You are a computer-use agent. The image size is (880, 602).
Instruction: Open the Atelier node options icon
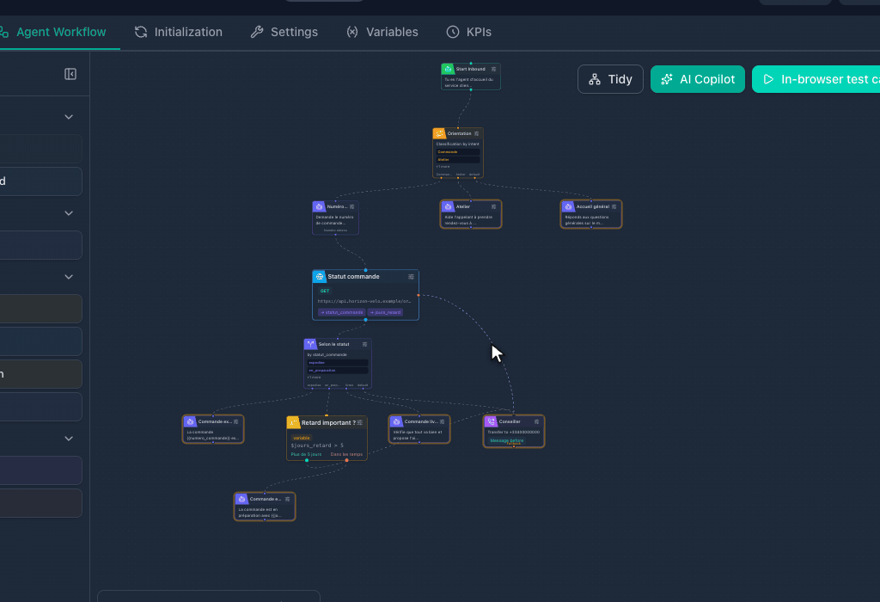pyautogui.click(x=493, y=206)
